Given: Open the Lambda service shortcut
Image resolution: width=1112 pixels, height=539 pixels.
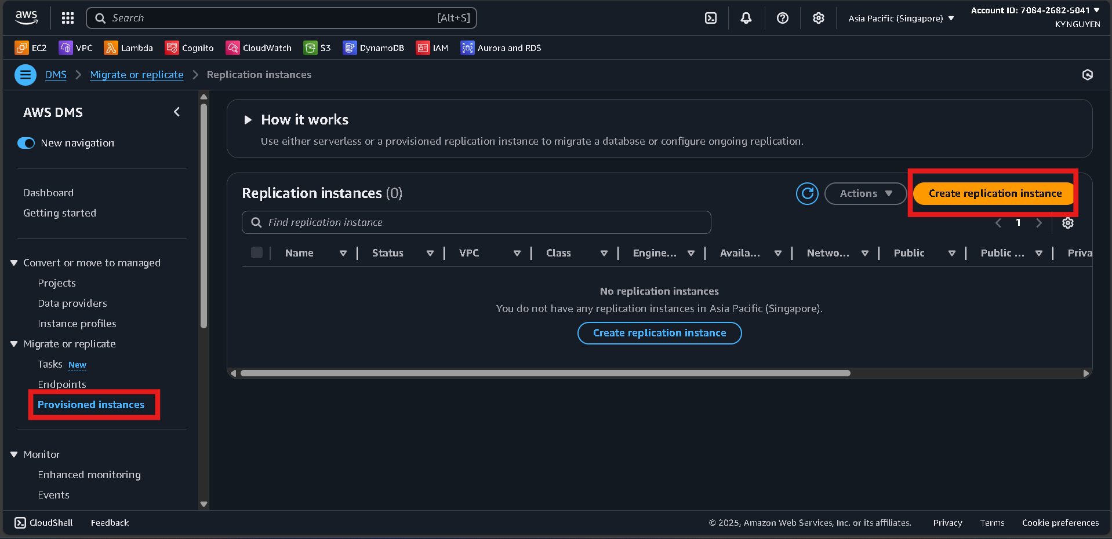Looking at the screenshot, I should tap(128, 47).
